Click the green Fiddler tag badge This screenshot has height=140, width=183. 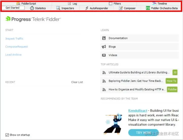click(172, 89)
